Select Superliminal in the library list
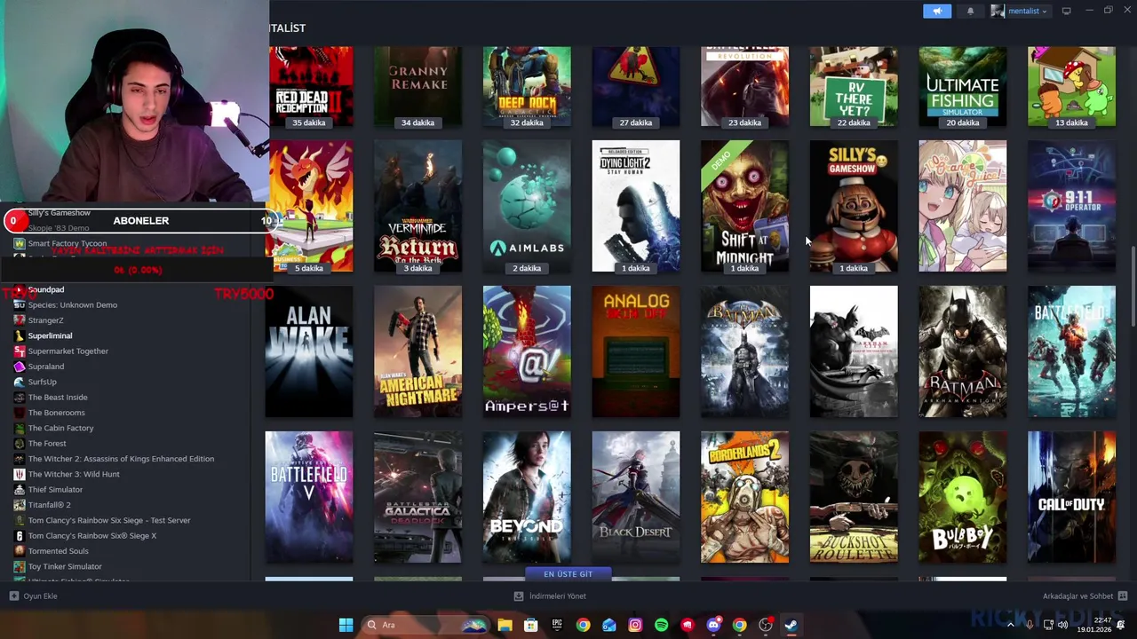 [50, 335]
